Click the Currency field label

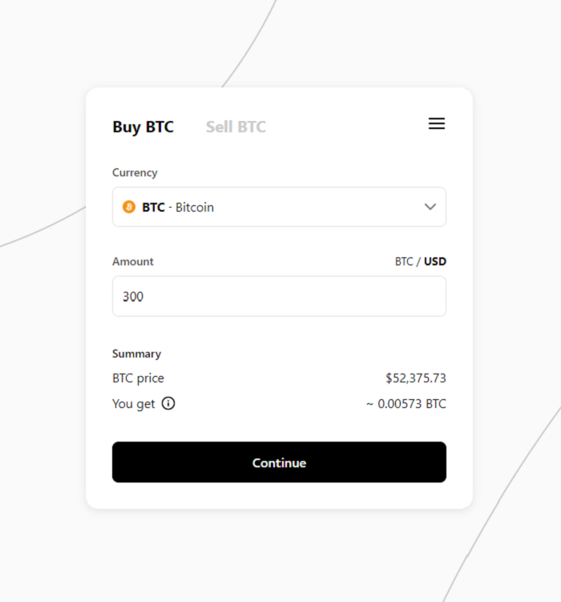coord(135,173)
